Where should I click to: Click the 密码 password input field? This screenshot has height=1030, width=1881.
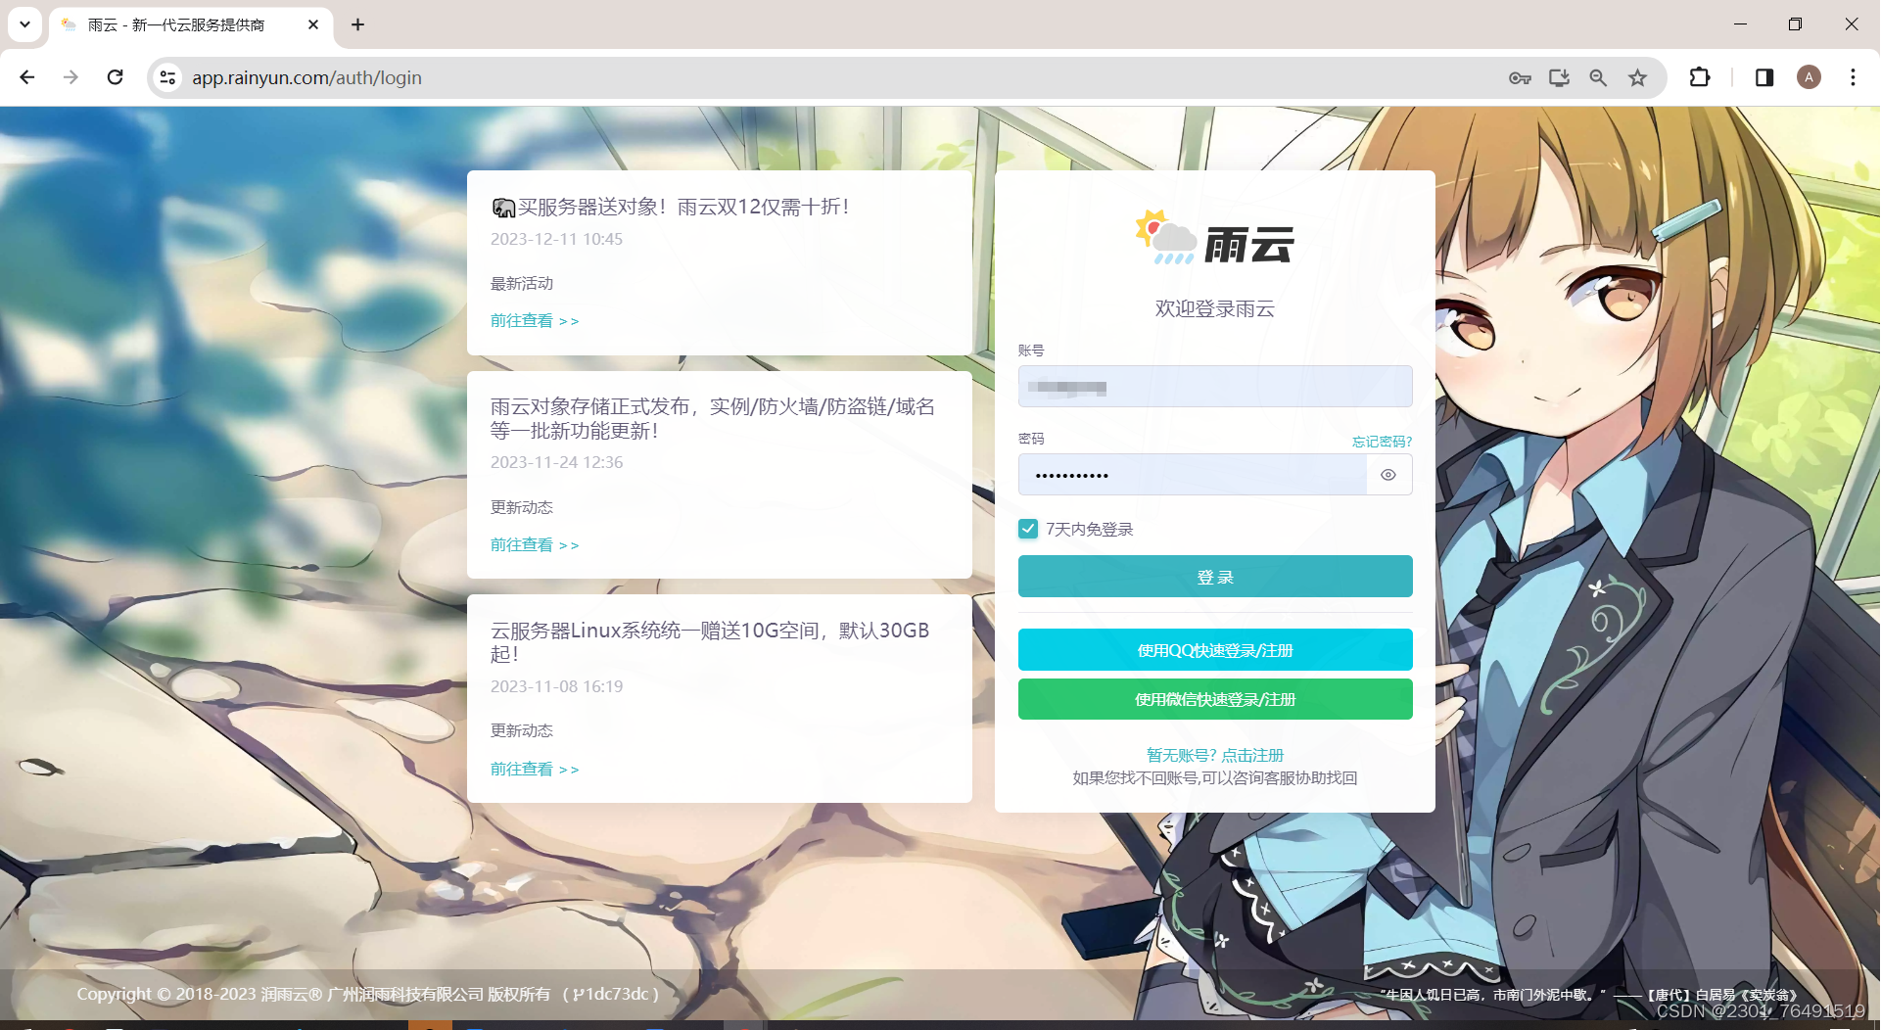[1193, 475]
